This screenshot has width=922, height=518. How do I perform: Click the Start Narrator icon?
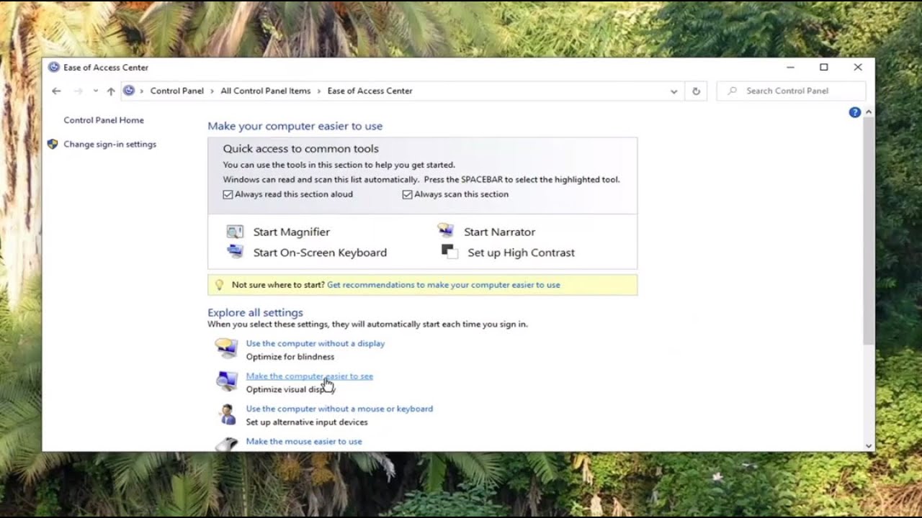click(x=446, y=231)
